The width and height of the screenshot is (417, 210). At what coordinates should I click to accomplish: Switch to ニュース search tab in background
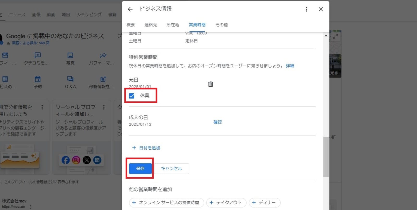point(17,15)
